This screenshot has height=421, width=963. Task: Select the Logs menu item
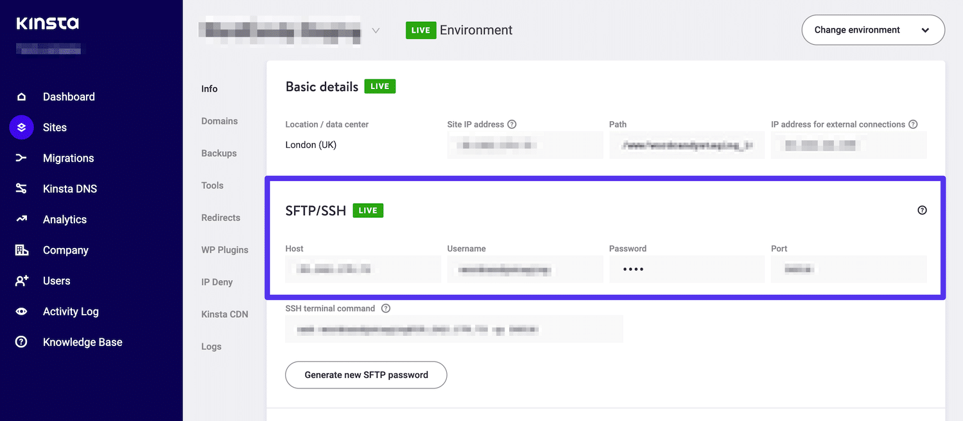211,346
